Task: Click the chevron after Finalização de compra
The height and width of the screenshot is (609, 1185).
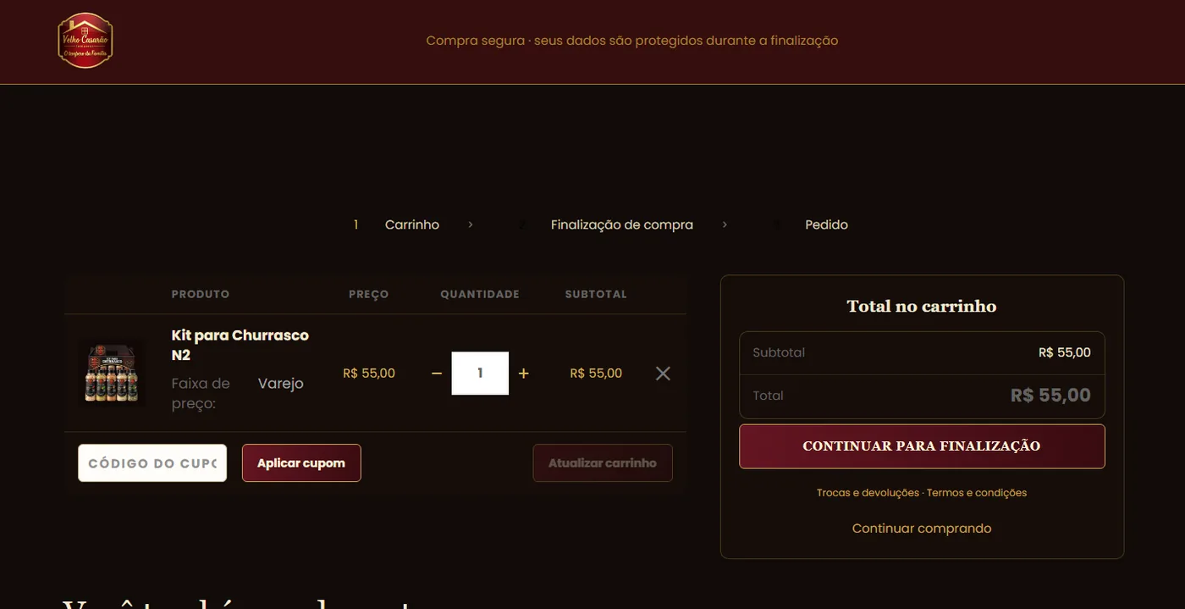Action: point(725,225)
